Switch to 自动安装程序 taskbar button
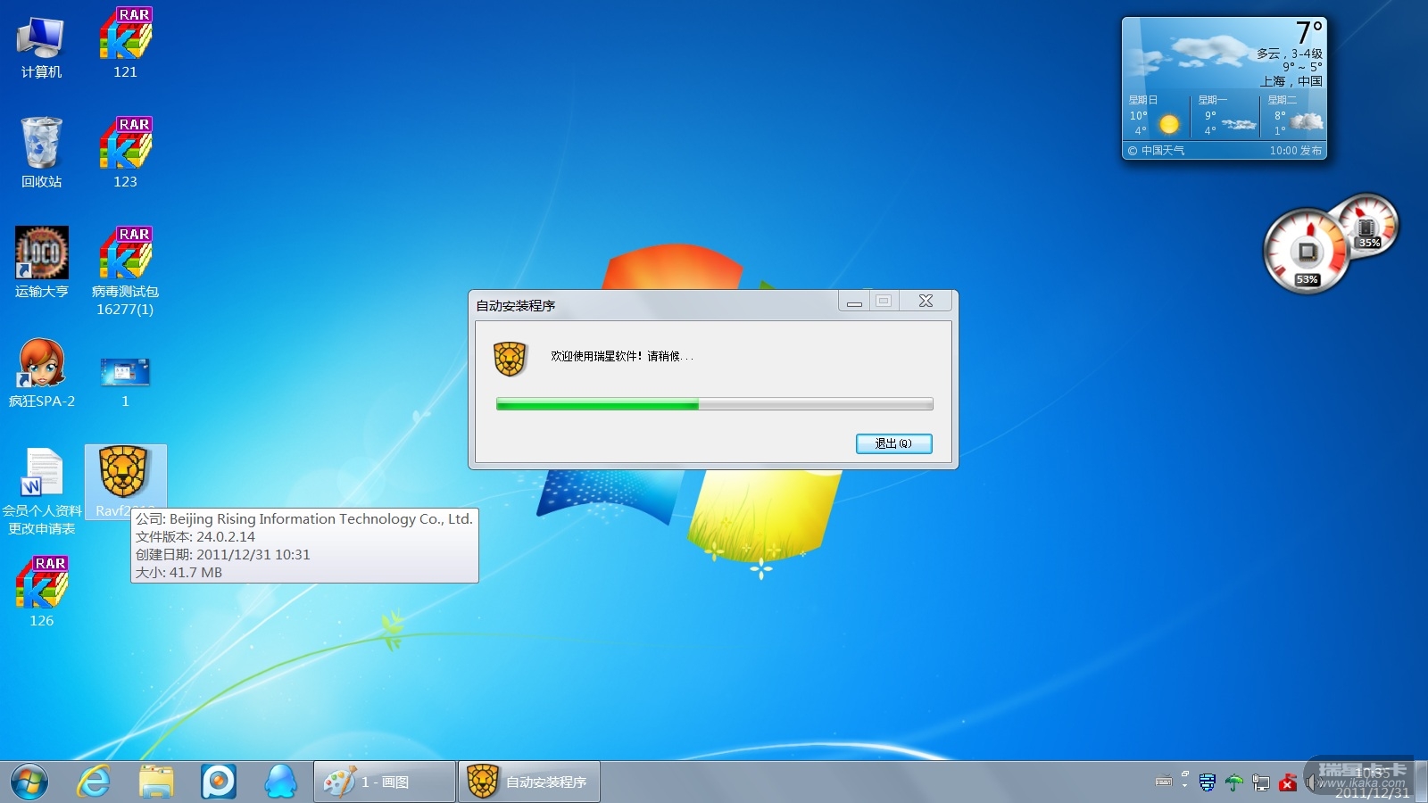 coord(528,782)
